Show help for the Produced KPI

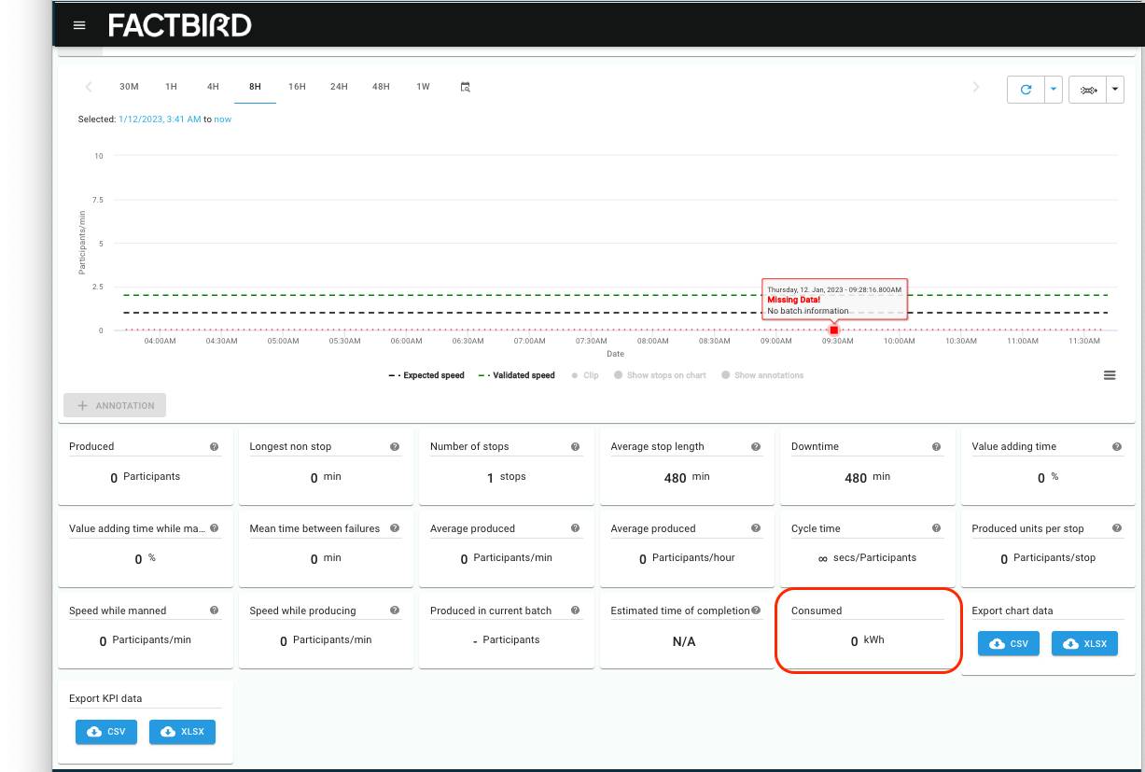[x=214, y=447]
